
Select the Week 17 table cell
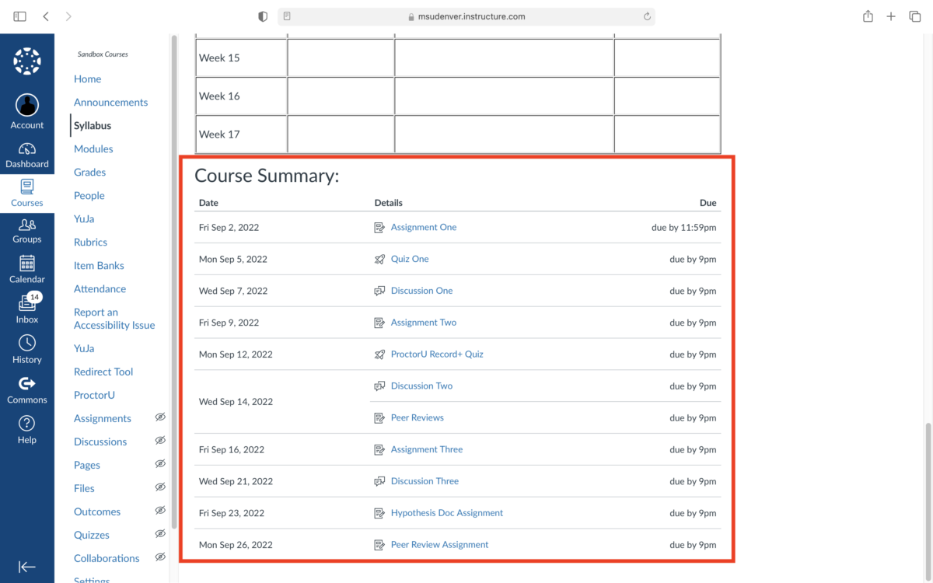(x=241, y=134)
